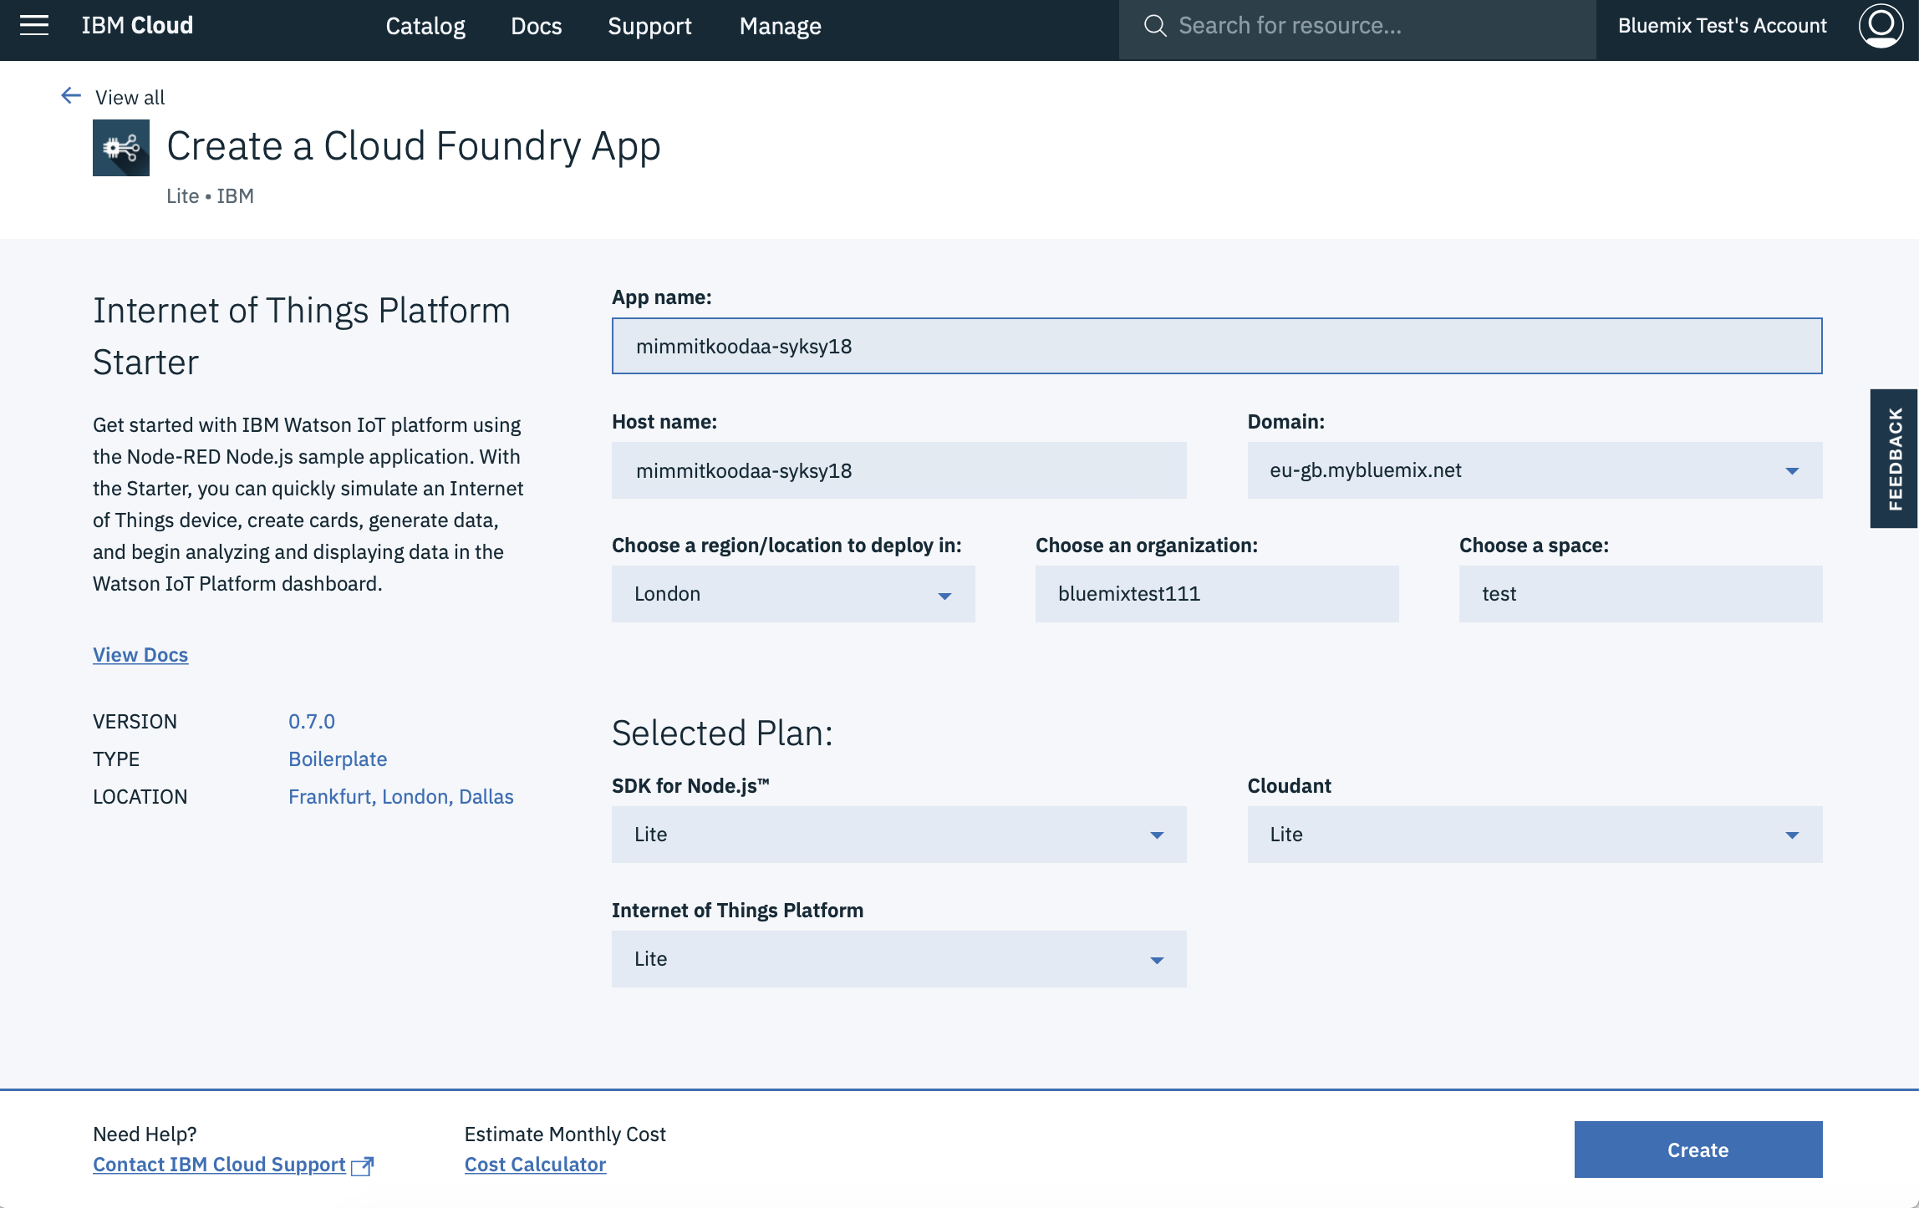Click the Create button
The width and height of the screenshot is (1919, 1208).
1698,1148
